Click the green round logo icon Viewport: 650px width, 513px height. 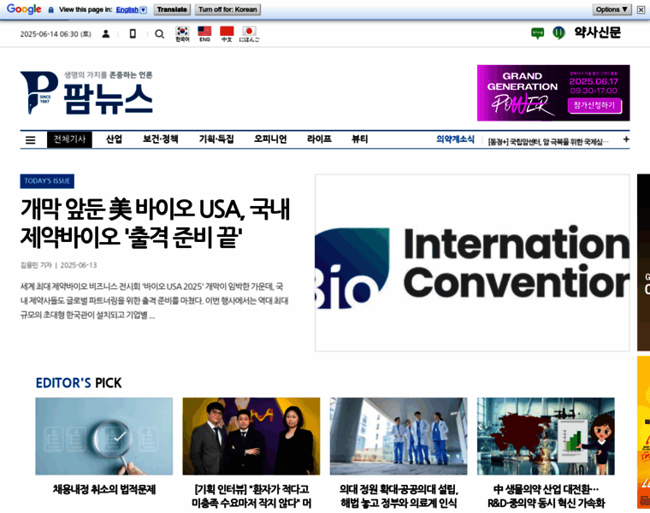pos(558,32)
